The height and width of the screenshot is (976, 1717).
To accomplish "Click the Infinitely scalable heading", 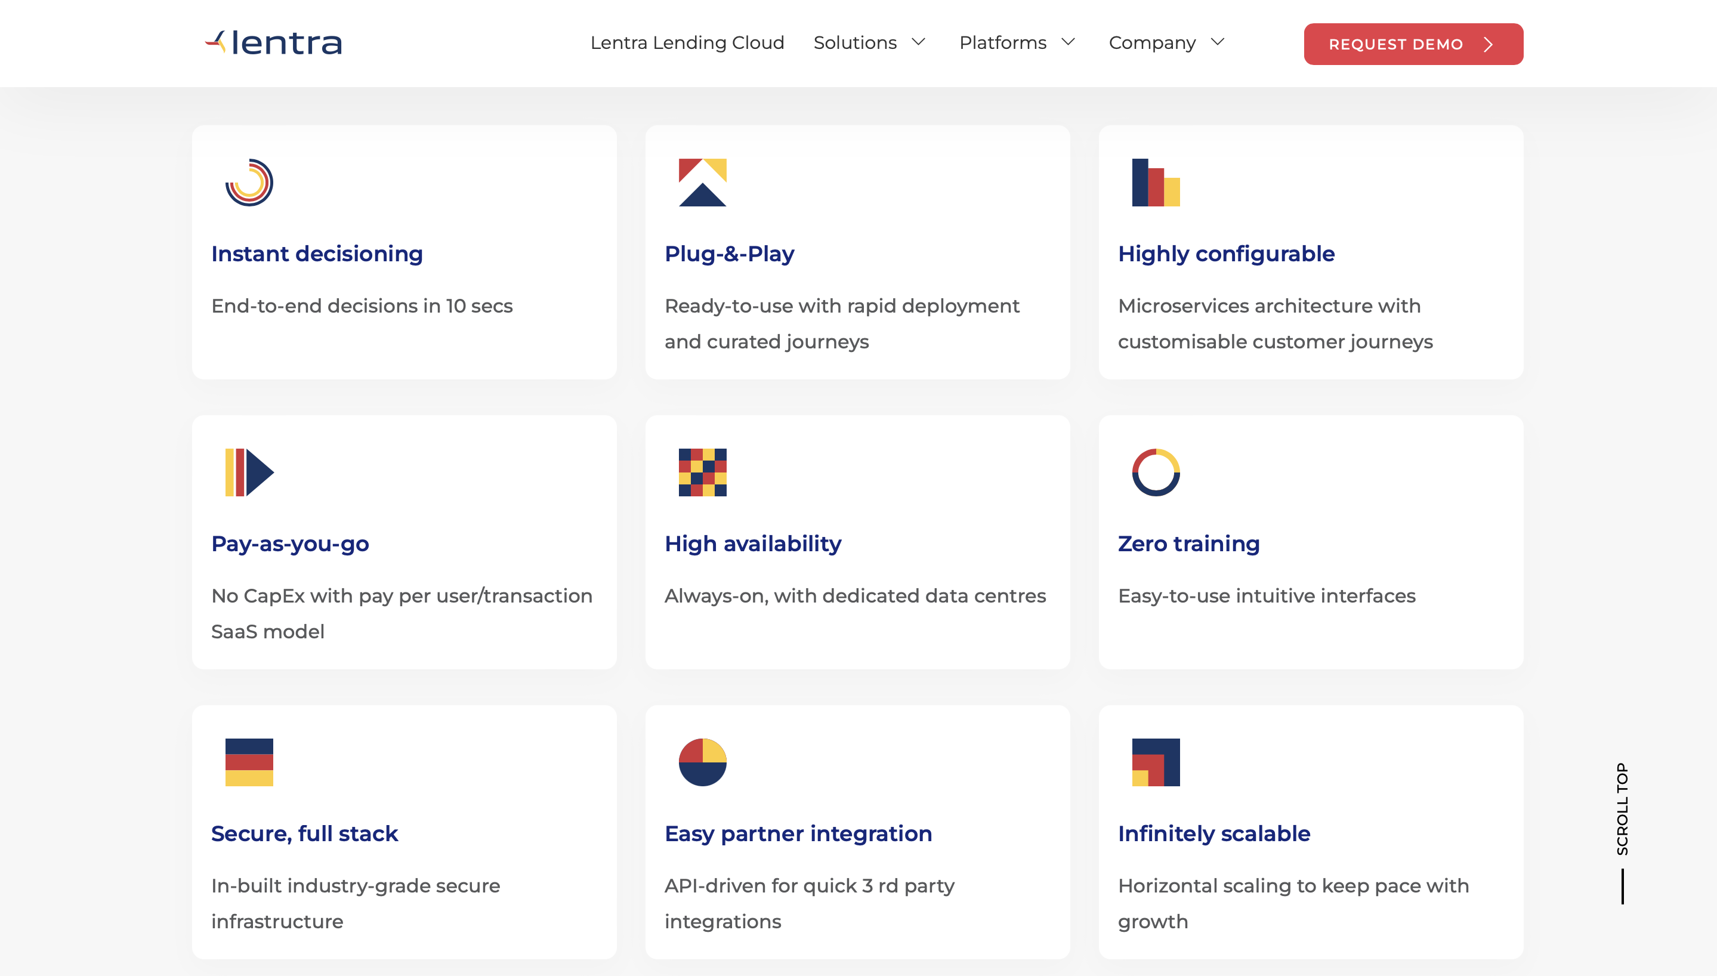I will click(1213, 834).
